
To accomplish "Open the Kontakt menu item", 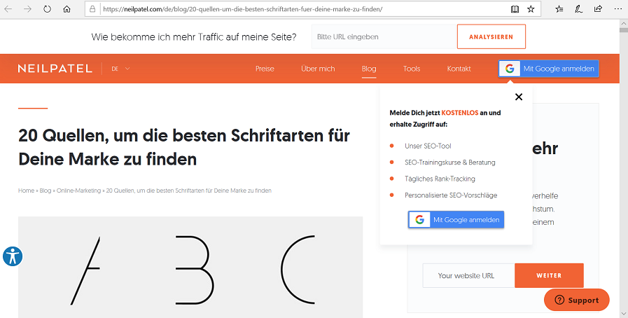I will [459, 69].
